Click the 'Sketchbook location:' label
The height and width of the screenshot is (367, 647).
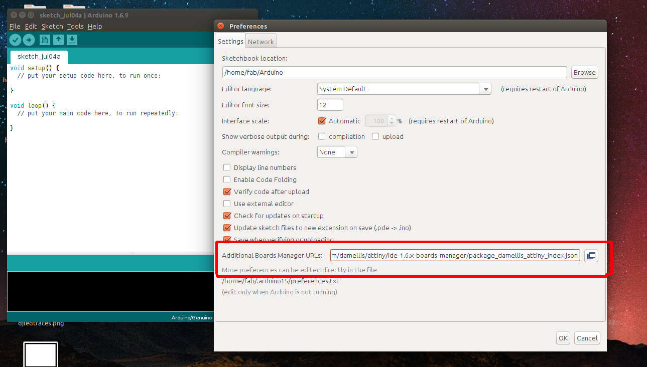(254, 58)
